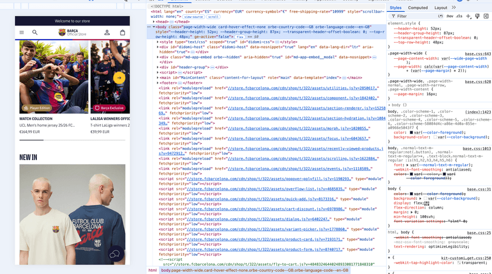The image size is (492, 274).
Task: Click the Player Edition badge on the product image
Action: point(37,108)
